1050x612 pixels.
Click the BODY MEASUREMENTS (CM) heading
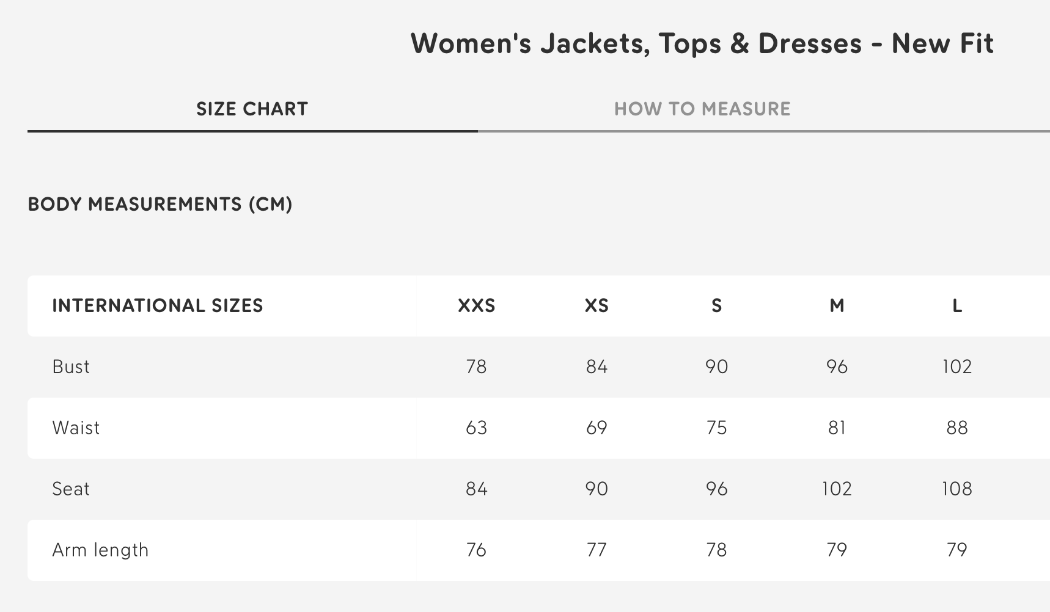pos(160,204)
